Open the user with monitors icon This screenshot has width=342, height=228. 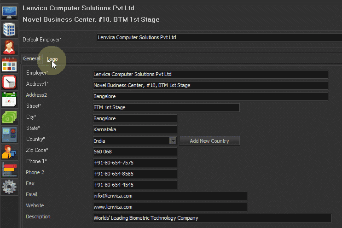click(9, 152)
